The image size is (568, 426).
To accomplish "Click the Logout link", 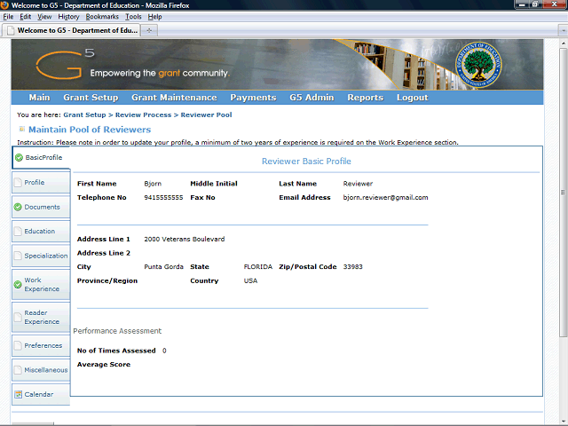I will point(412,98).
